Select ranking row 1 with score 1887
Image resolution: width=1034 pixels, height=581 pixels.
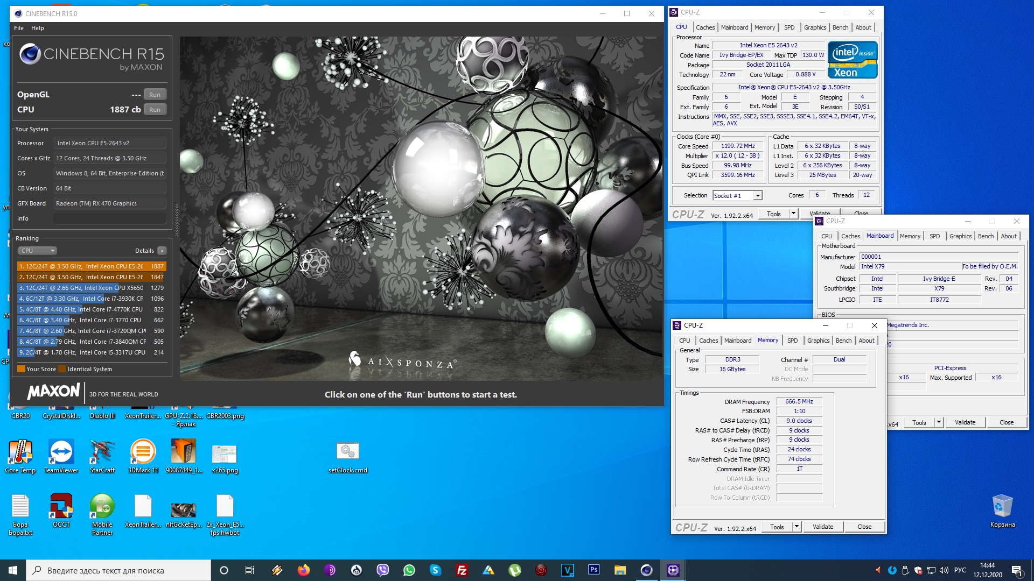92,266
